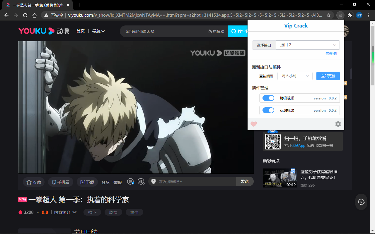Image resolution: width=375 pixels, height=234 pixels.
Task: Click the YOUKU 动漫 logo
Action: pyautogui.click(x=44, y=31)
